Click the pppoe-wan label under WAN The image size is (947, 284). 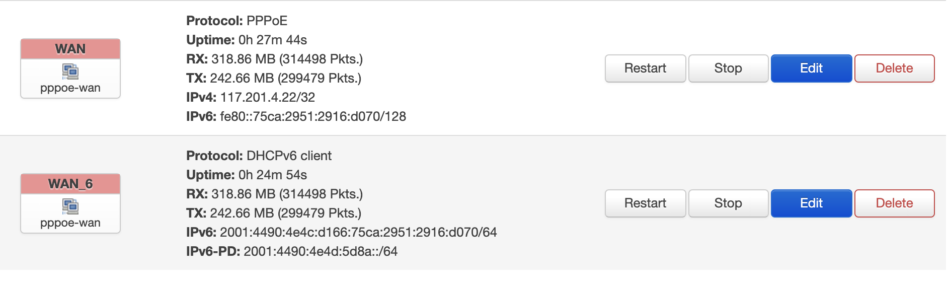click(x=70, y=88)
